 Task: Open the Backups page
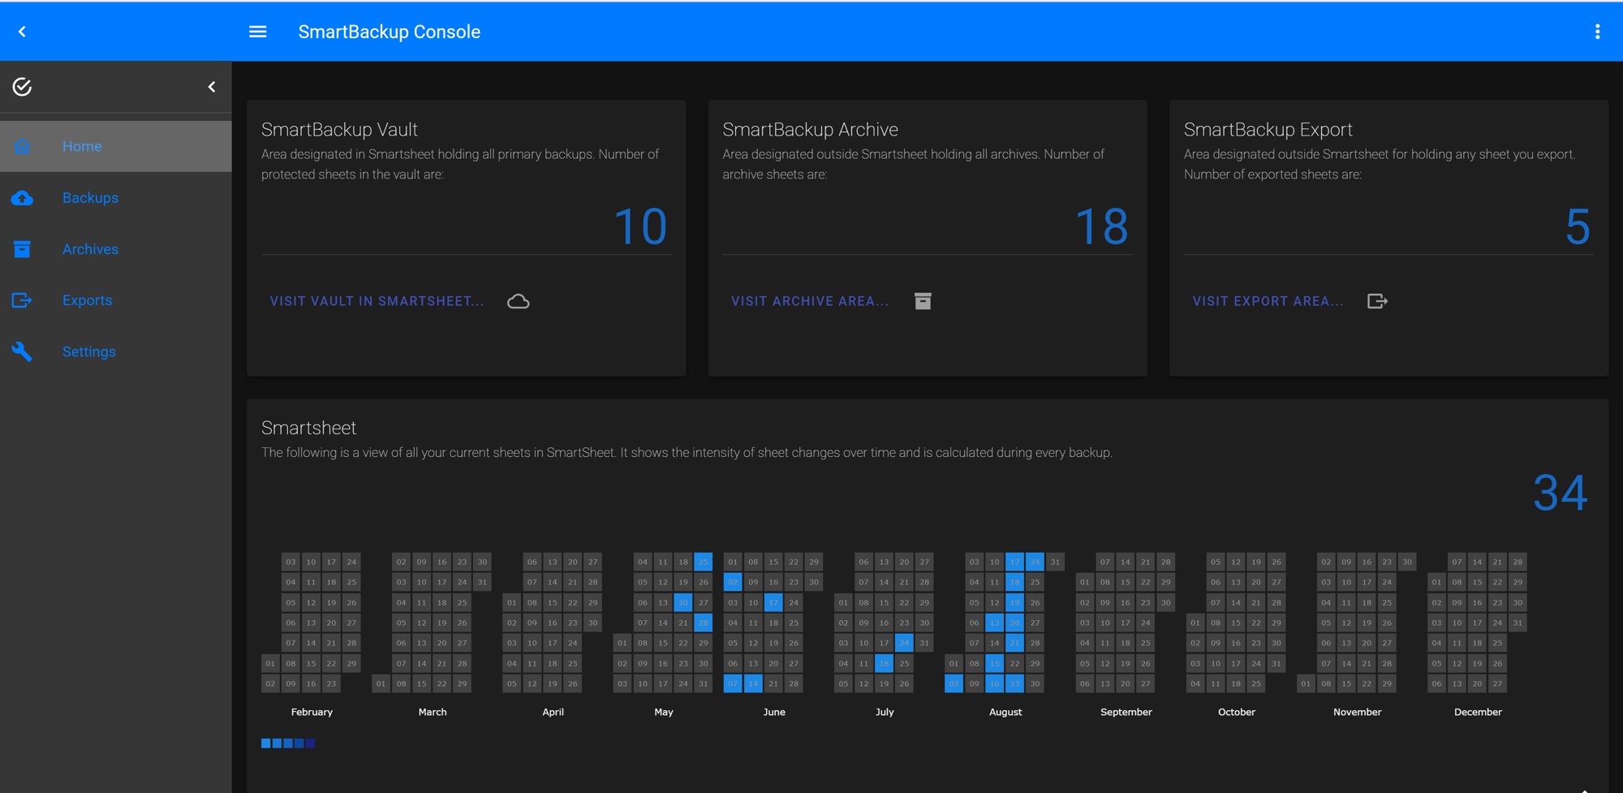coord(115,198)
